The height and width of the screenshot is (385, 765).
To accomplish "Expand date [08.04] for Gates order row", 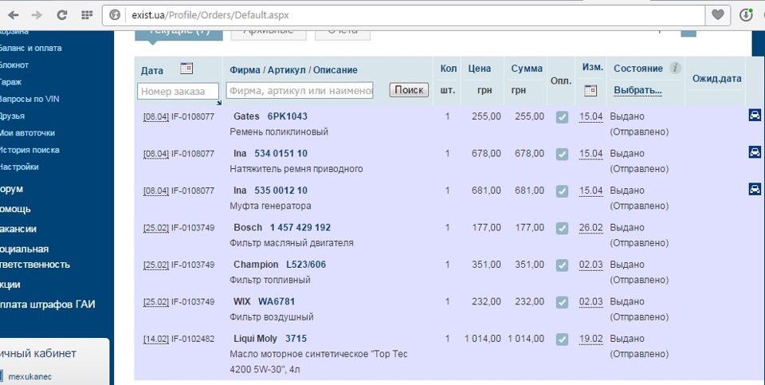I will 156,116.
